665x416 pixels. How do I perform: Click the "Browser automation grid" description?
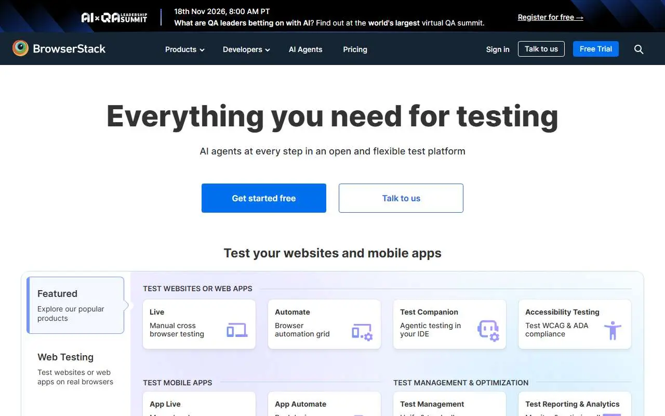coord(302,330)
